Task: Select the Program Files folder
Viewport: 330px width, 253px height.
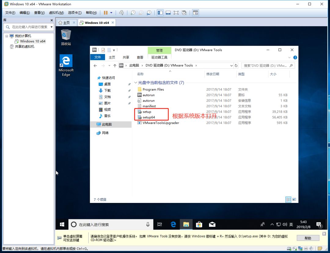Action: [153, 89]
